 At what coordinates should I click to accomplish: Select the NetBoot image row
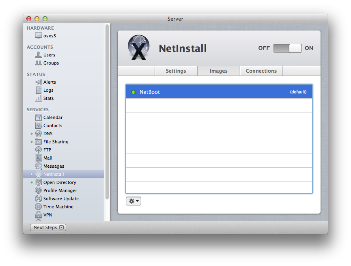click(x=219, y=92)
